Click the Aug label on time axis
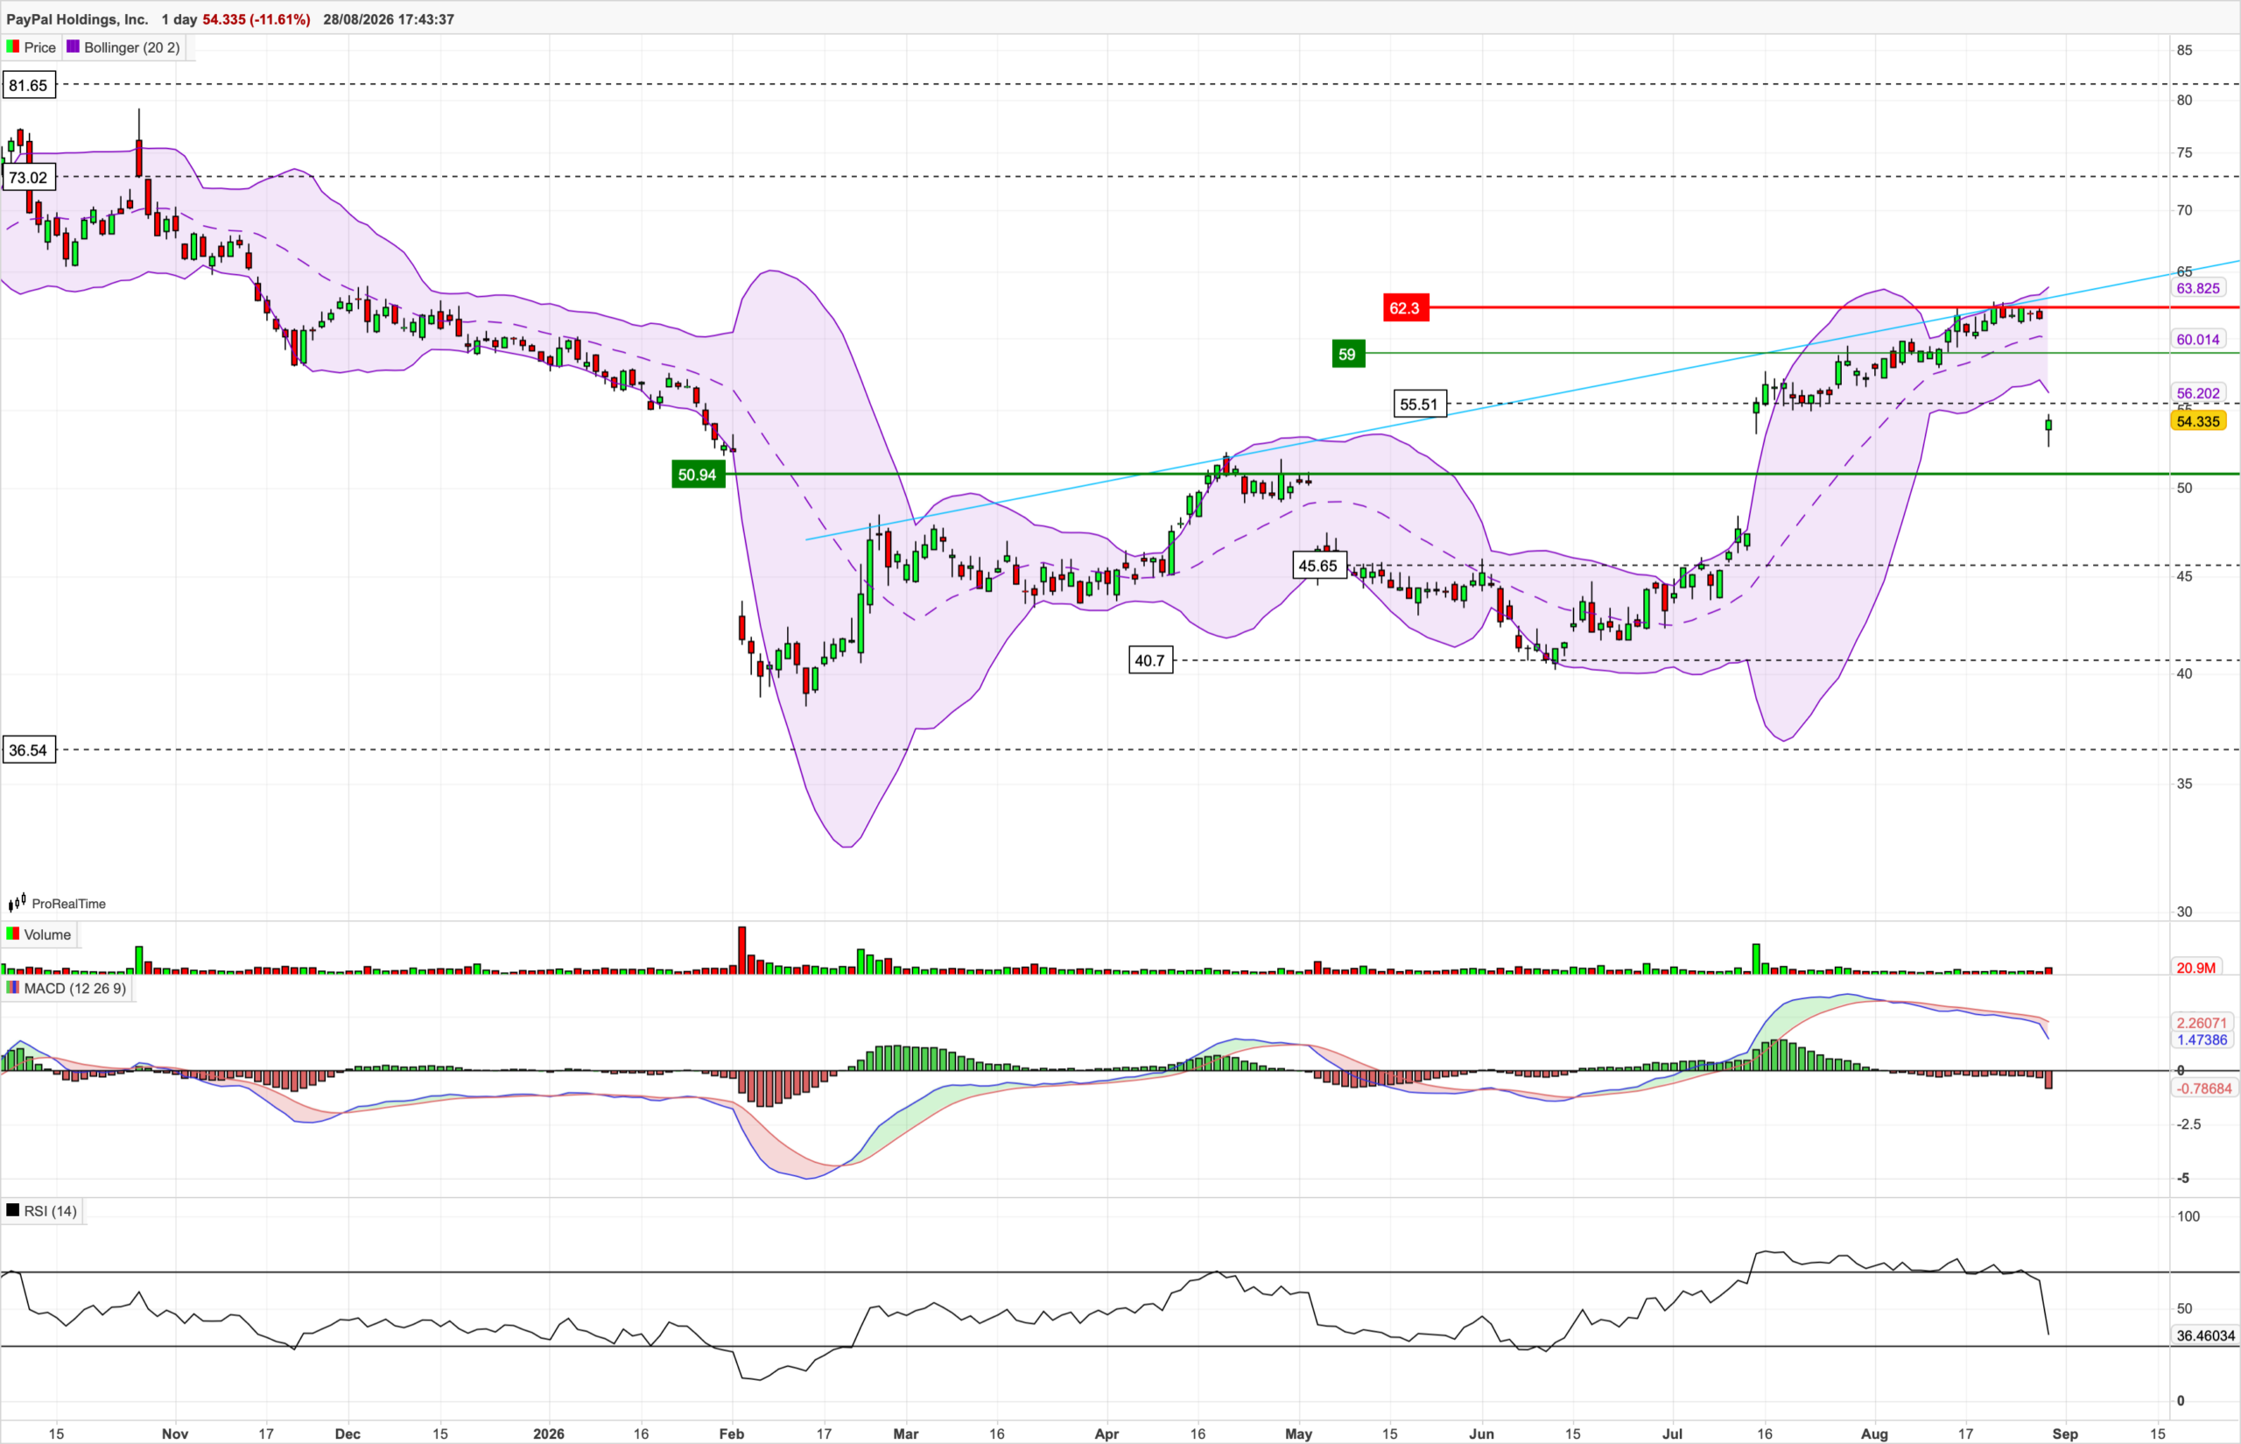 click(x=1874, y=1433)
